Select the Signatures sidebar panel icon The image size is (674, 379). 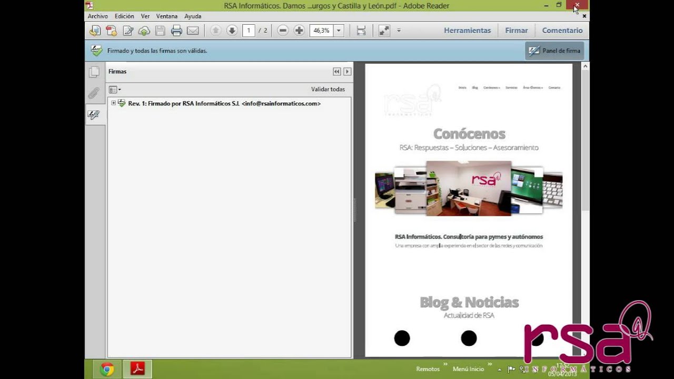[x=94, y=115]
